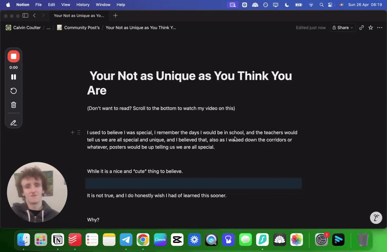Click the webcam preview bubble
This screenshot has width=387, height=252.
click(37, 192)
